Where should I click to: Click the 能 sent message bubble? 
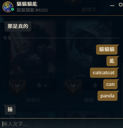pyautogui.click(x=112, y=61)
